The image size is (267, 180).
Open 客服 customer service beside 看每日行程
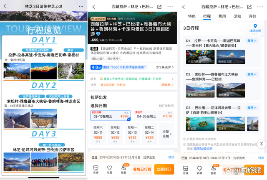[x=123, y=169]
